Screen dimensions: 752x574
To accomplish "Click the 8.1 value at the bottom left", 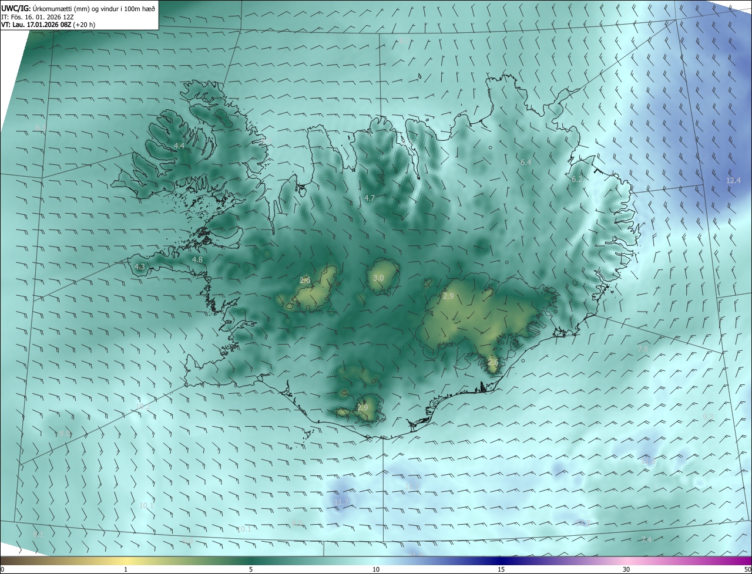I will click(x=38, y=535).
